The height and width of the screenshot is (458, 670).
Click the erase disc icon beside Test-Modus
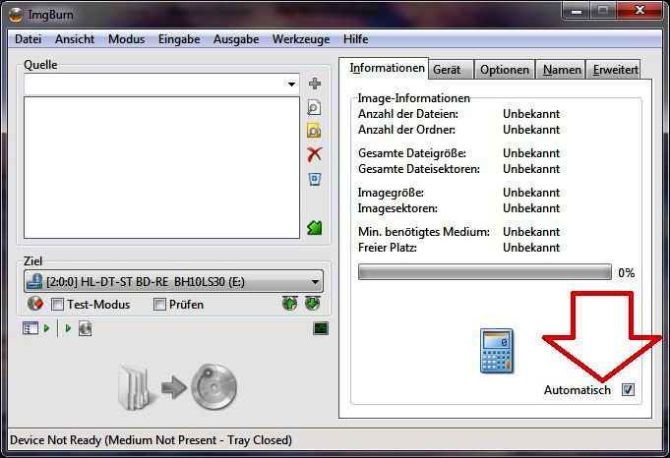[35, 304]
